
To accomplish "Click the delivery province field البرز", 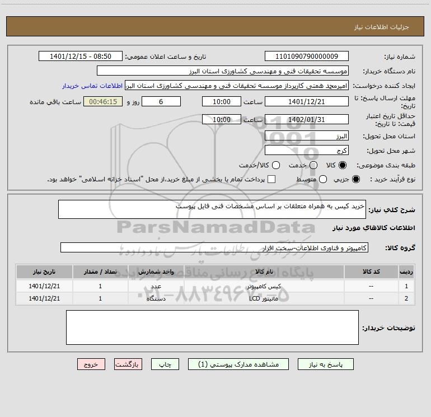I will click(x=307, y=136).
